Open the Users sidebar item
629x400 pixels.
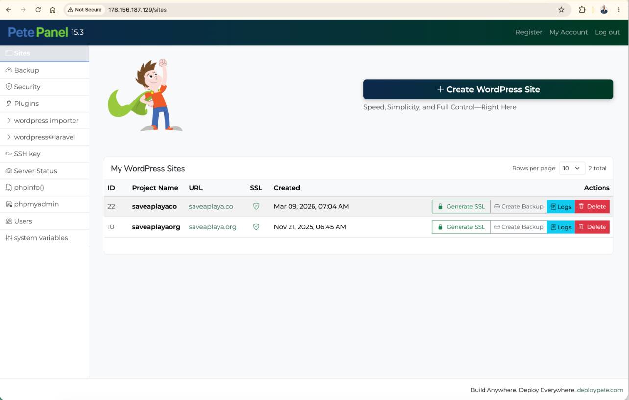point(45,221)
